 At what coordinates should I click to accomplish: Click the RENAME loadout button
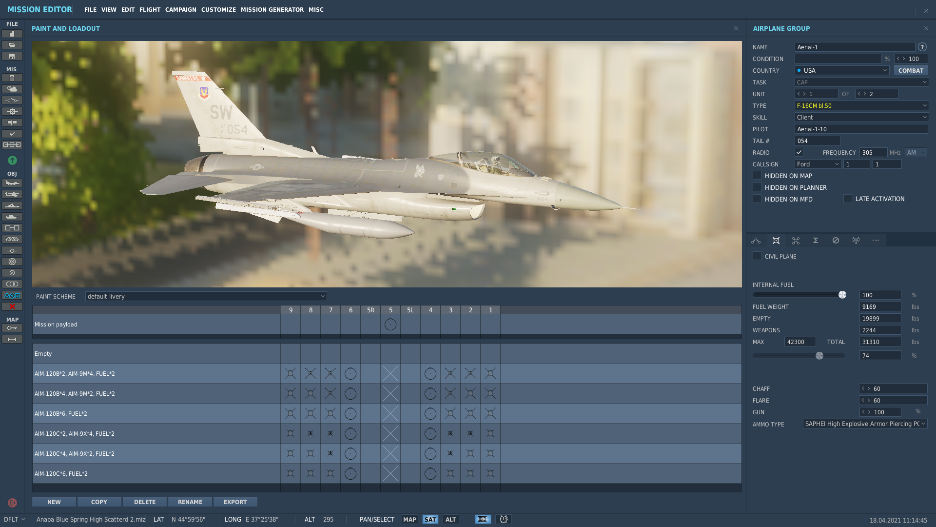tap(190, 502)
